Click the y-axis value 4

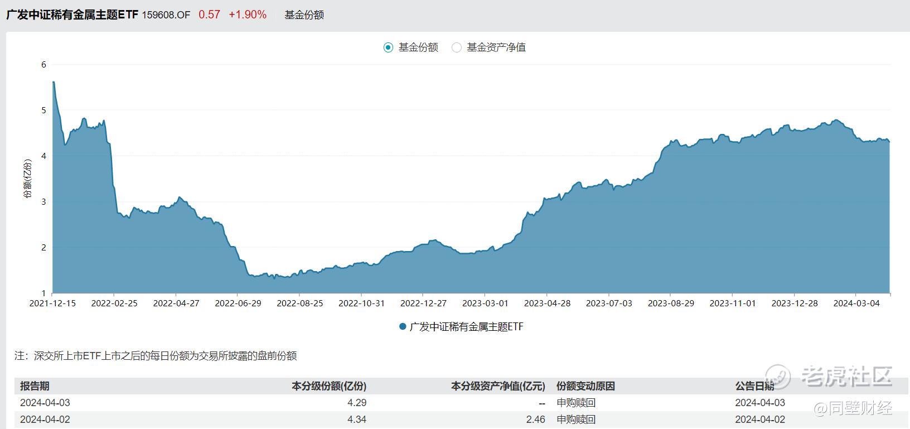pos(44,156)
